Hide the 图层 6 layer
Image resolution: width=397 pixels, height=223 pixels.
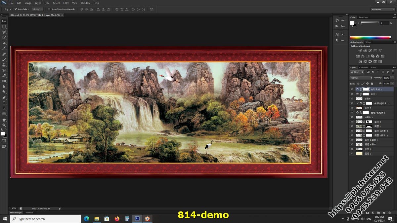[x=352, y=154]
